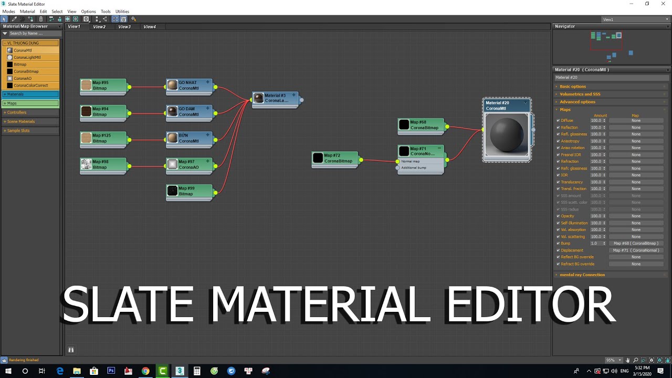Screen dimensions: 672x378
Task: Open the Modes menu
Action: click(x=8, y=11)
